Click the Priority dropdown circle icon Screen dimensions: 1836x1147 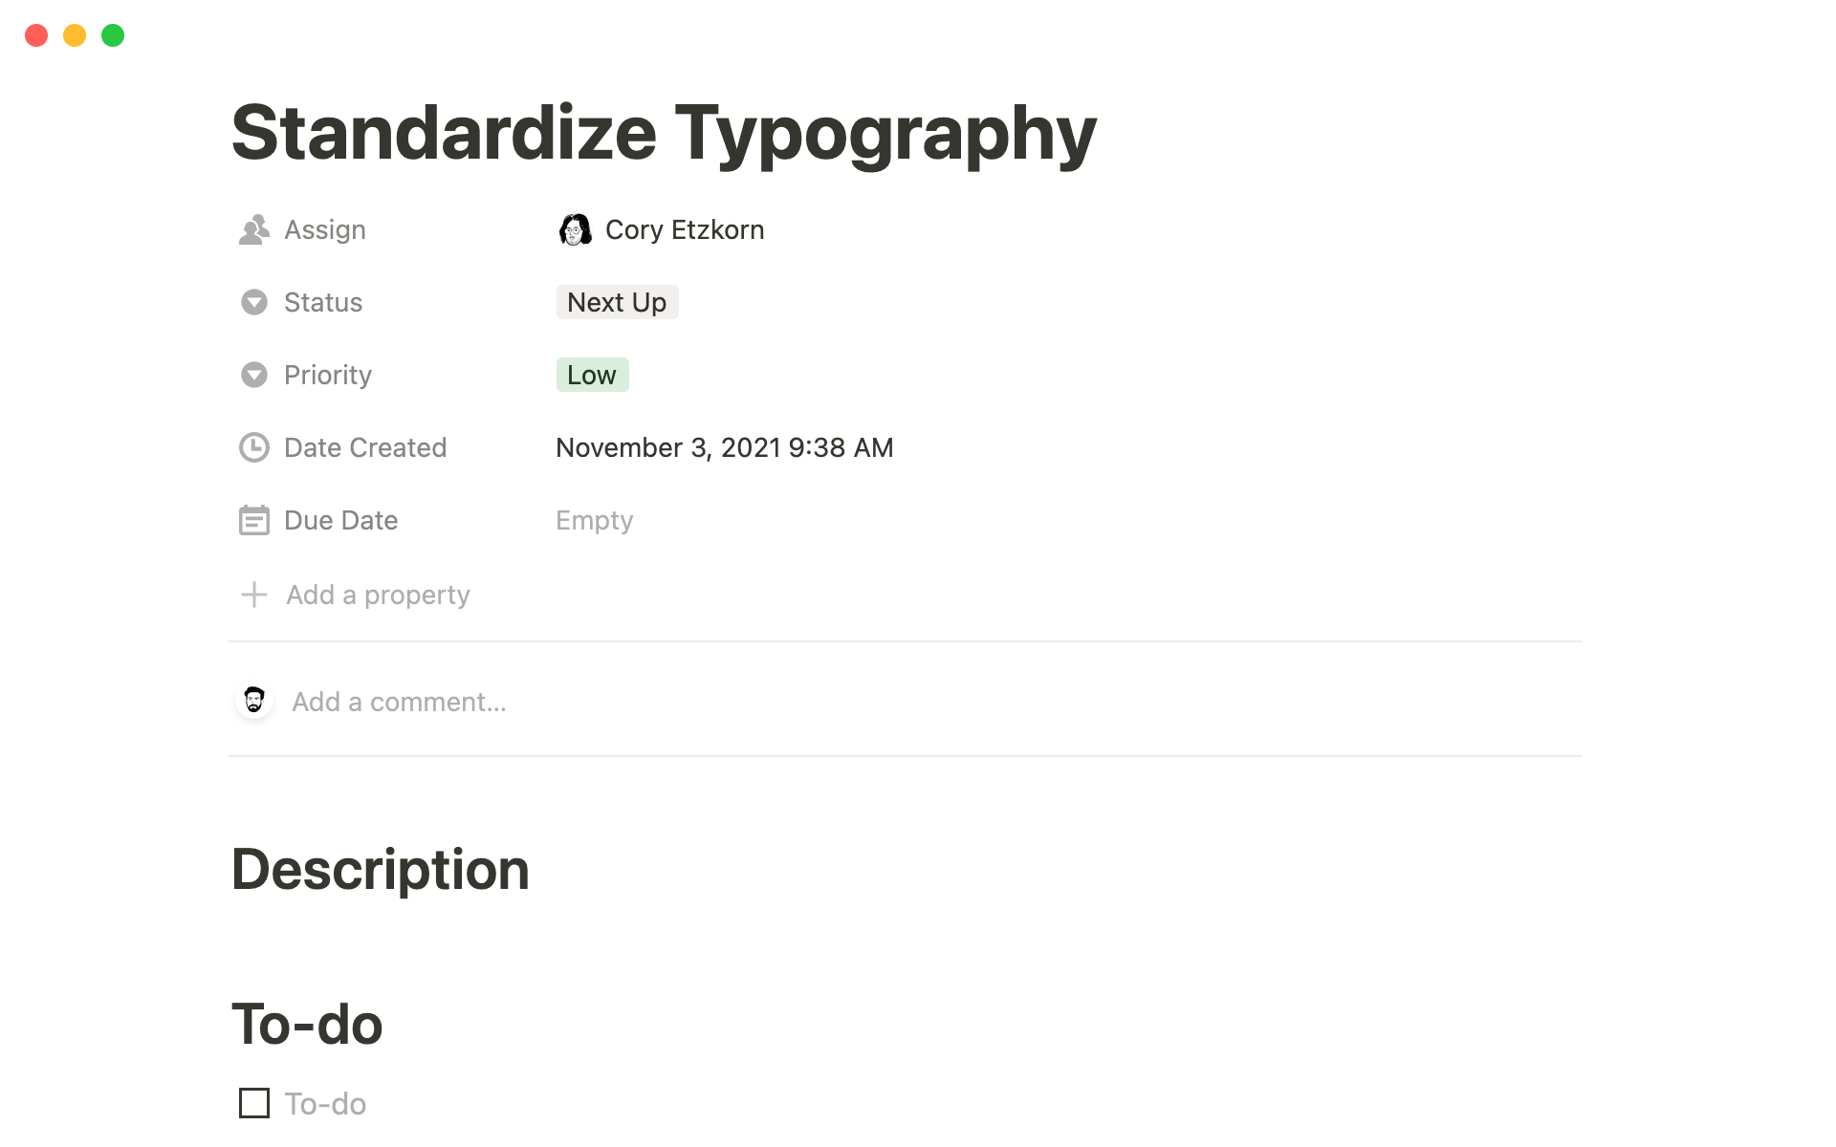[x=253, y=376]
